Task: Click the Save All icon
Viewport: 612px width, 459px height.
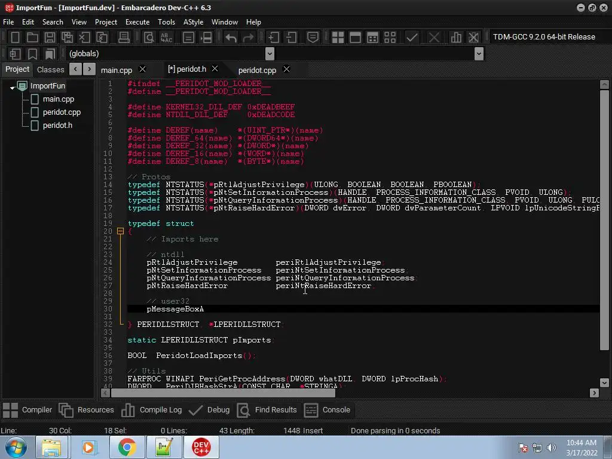Action: [67, 38]
